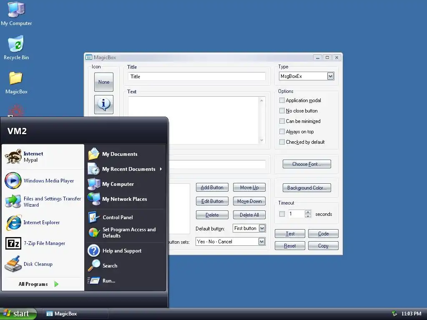This screenshot has height=320, width=427.
Task: Click Add Button
Action: (x=212, y=187)
